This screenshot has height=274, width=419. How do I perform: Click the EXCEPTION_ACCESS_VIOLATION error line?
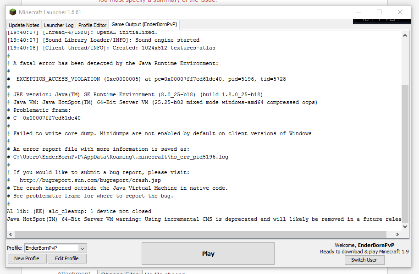tap(146, 79)
